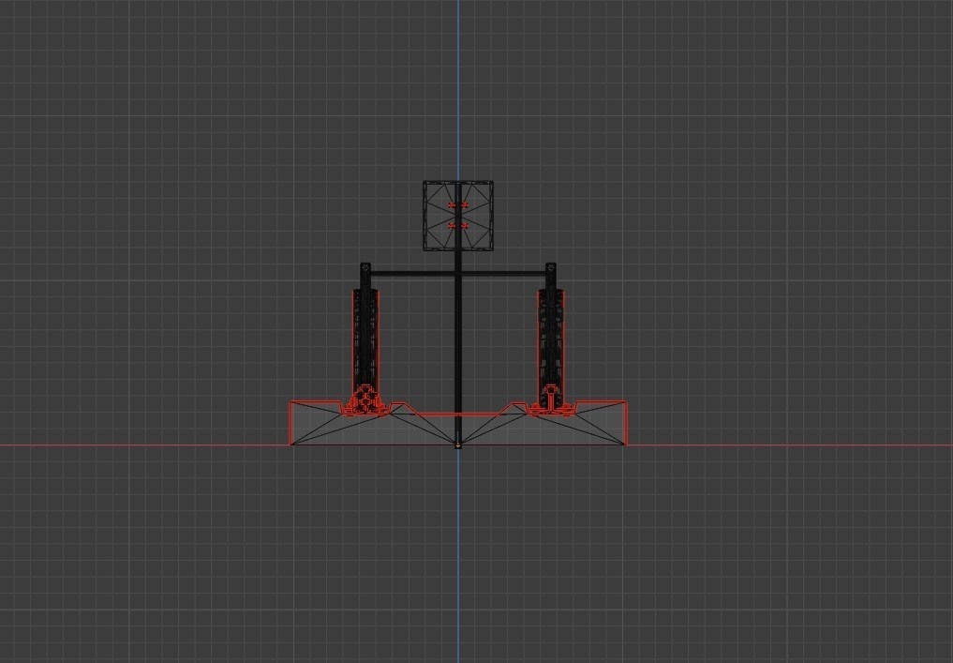Select the T-shaped bracket at right pillar base
This screenshot has width=953, height=663.
tap(551, 399)
